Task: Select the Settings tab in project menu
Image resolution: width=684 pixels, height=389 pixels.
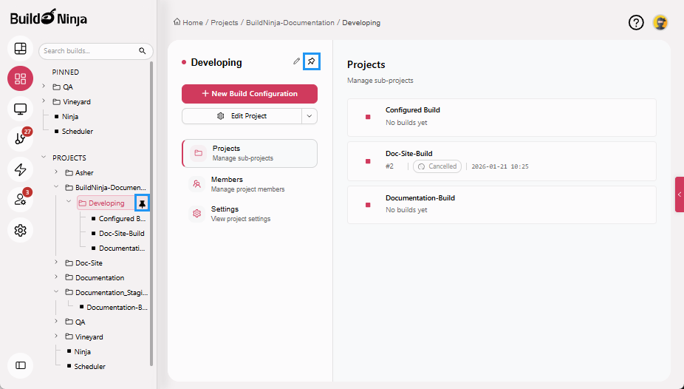Action: (x=250, y=214)
